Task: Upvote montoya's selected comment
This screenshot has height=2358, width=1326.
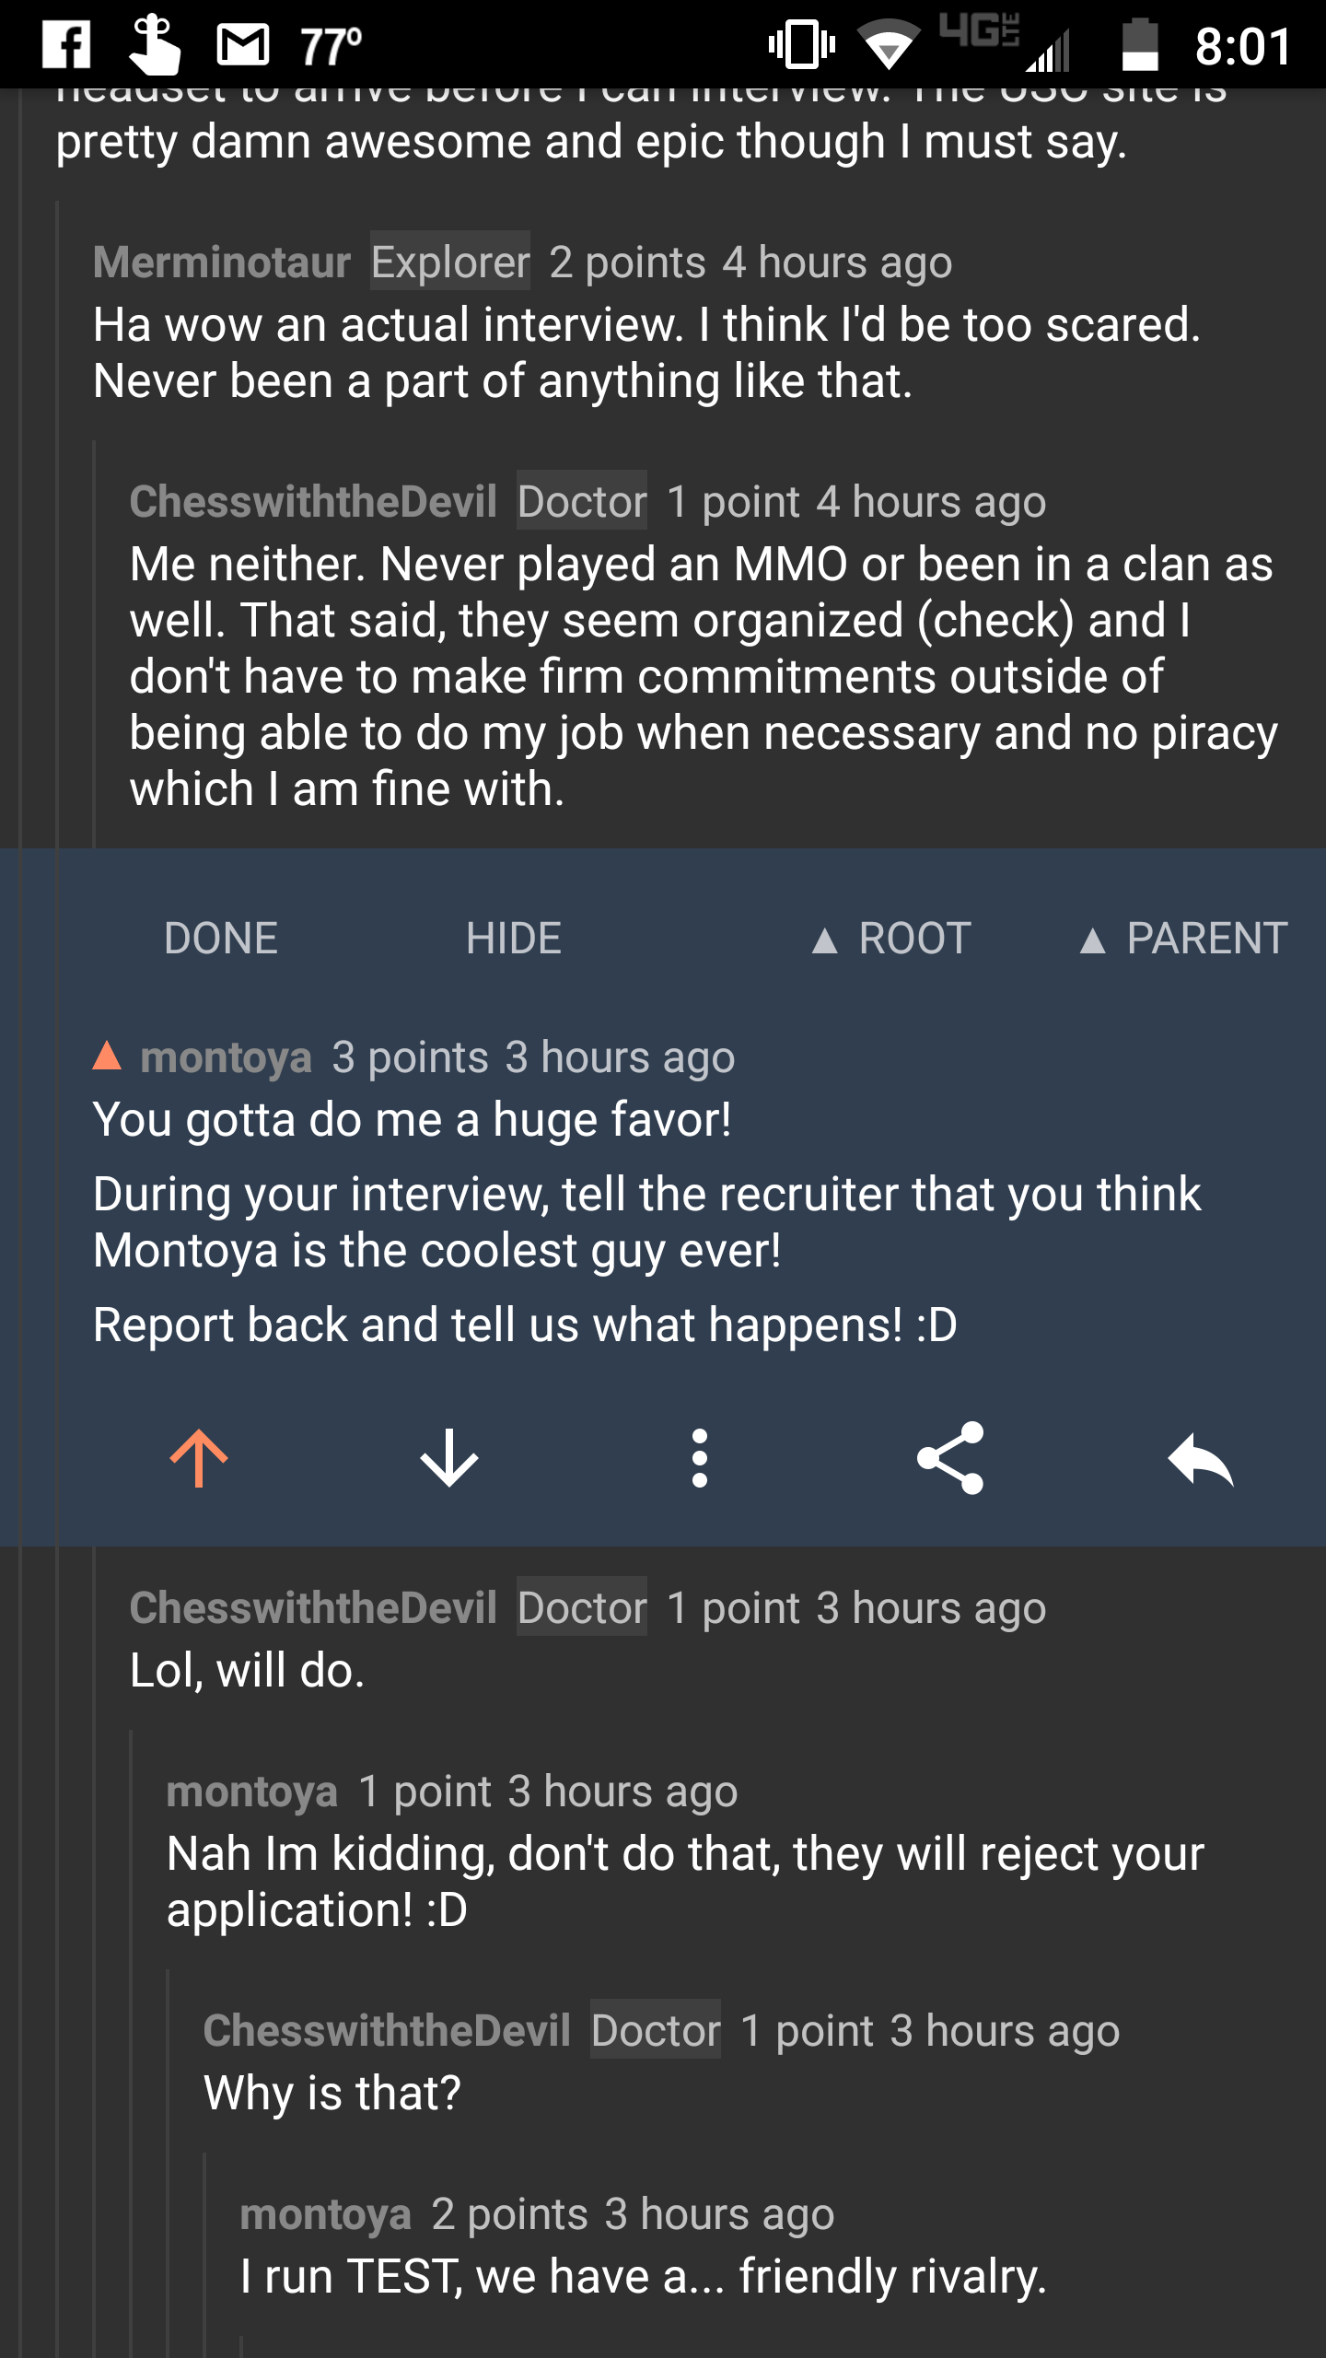Action: click(x=199, y=1459)
